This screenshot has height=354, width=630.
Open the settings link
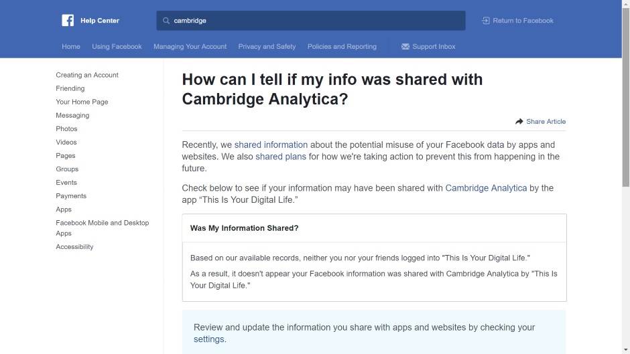[x=209, y=339]
